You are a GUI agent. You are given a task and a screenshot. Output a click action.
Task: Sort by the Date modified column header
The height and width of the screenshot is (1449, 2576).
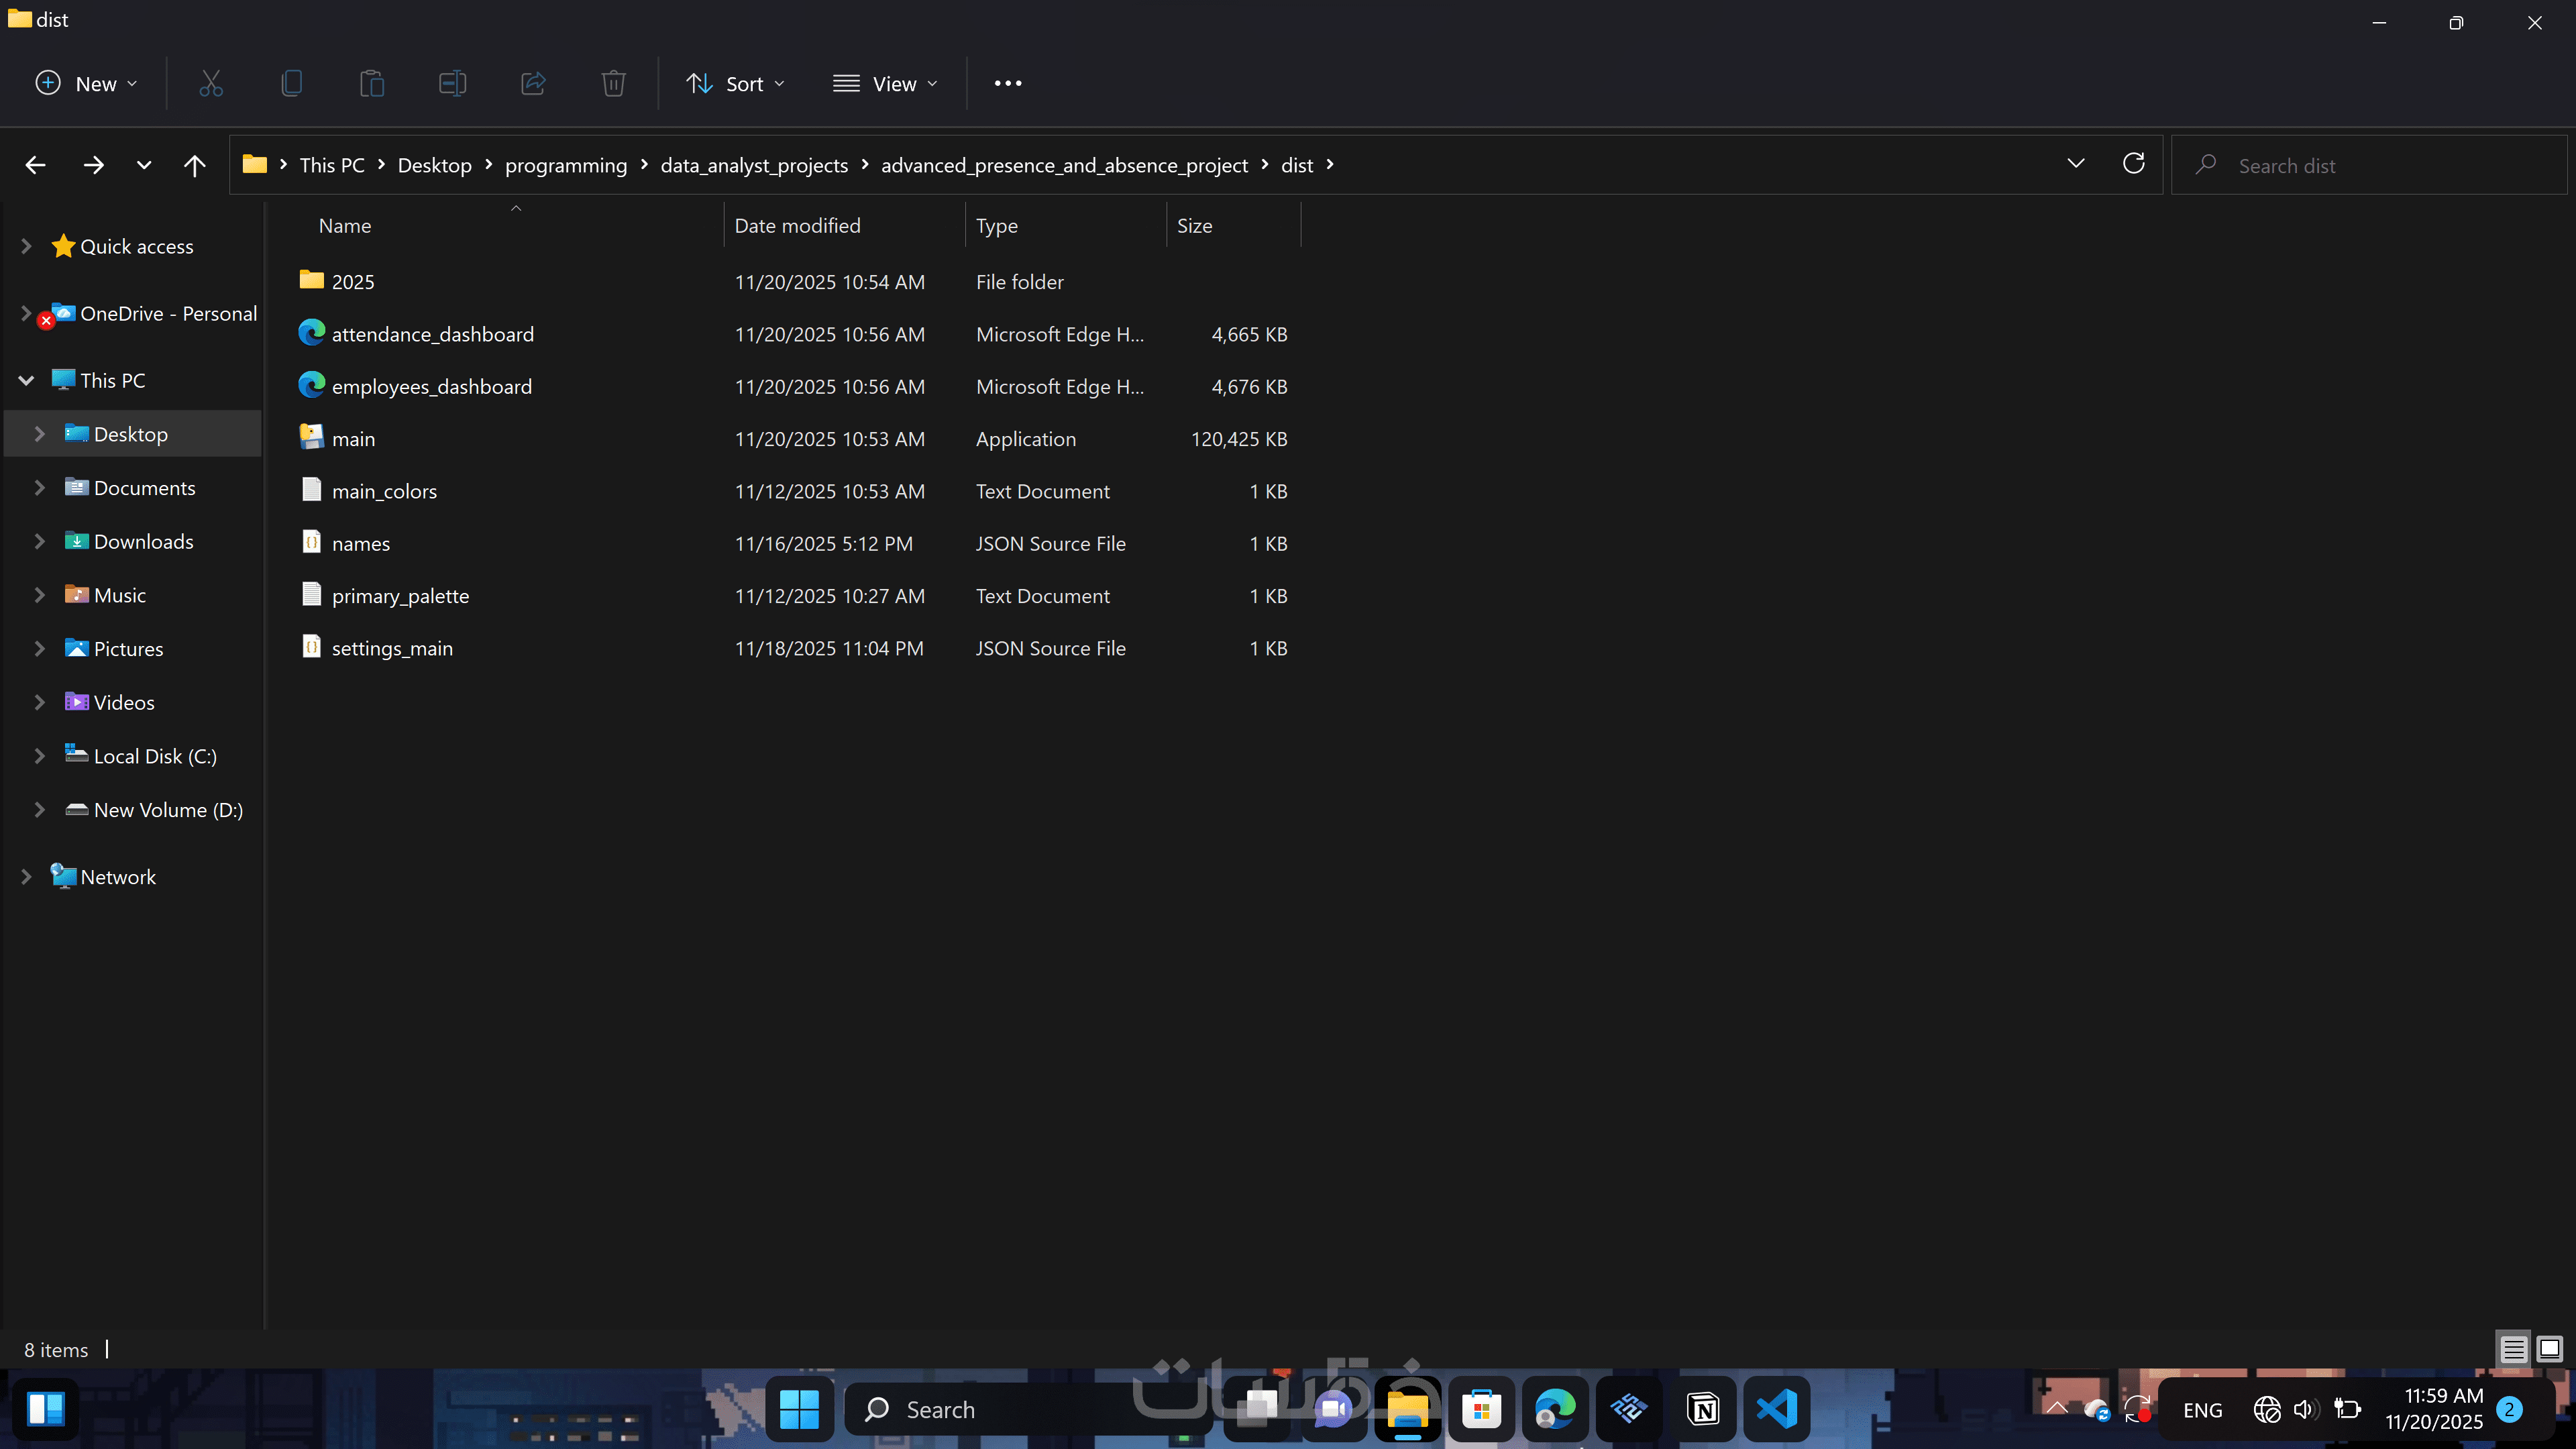(x=797, y=226)
